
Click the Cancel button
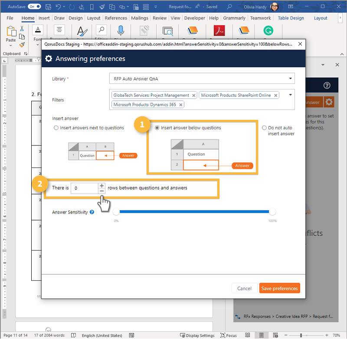244,288
